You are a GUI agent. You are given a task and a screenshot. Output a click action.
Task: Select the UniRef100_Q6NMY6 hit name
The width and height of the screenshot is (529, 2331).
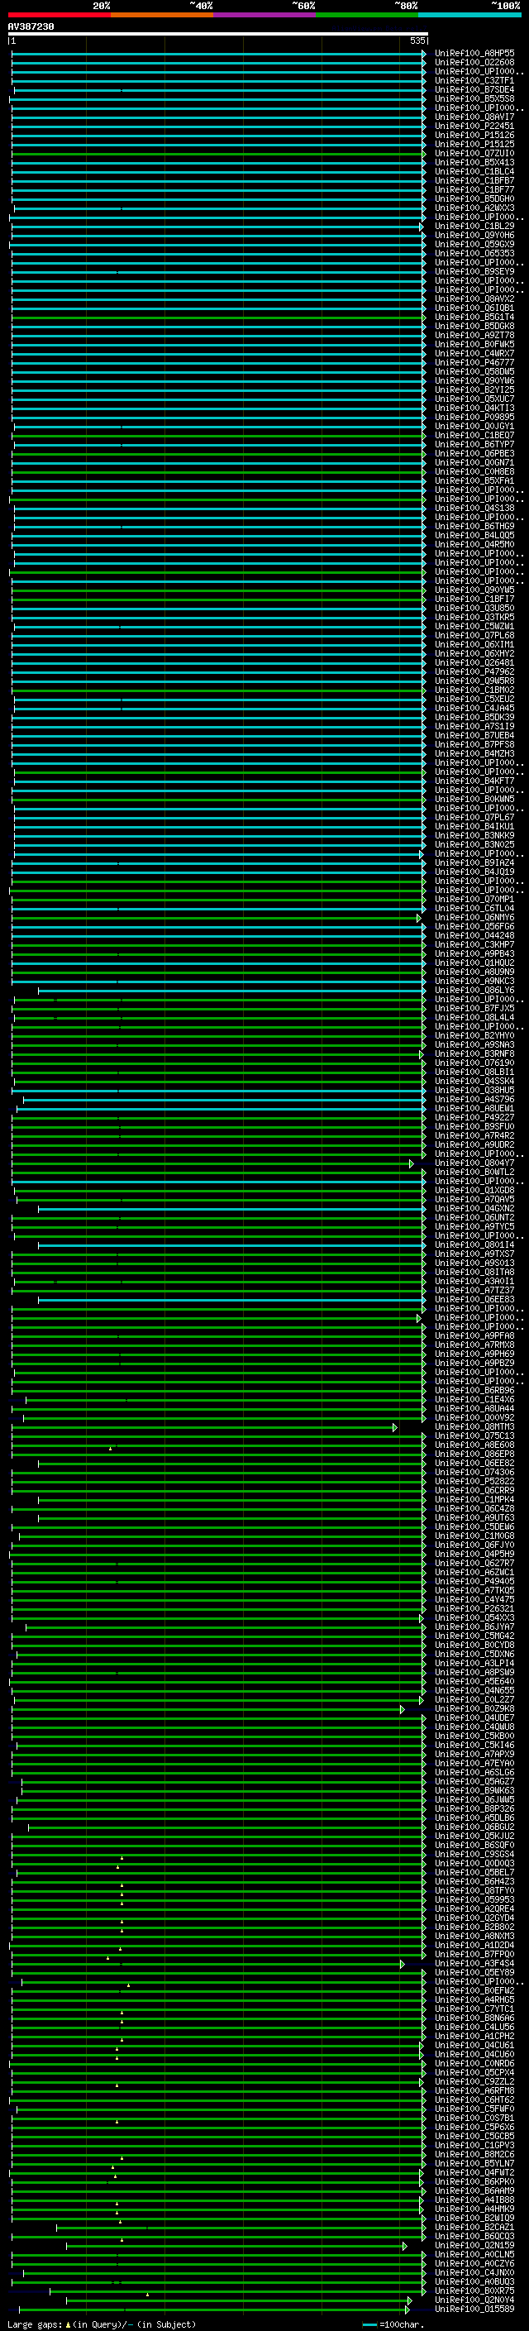point(474,918)
